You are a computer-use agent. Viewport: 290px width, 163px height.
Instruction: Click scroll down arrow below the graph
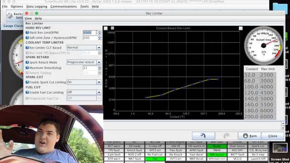click(283, 128)
